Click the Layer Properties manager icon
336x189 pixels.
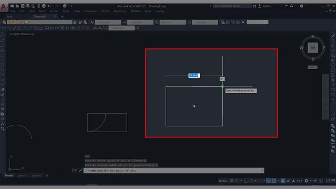pyautogui.click(x=4, y=22)
